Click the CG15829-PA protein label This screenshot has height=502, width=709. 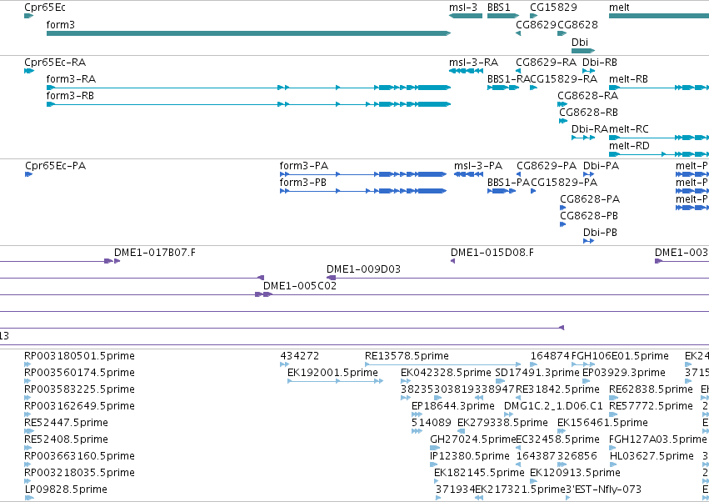564,183
